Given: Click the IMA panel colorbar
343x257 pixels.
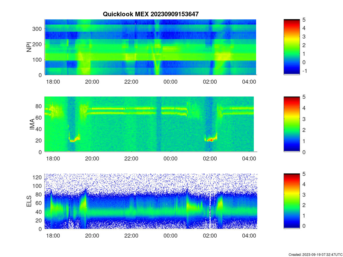Looking at the screenshot, I should 292,124.
